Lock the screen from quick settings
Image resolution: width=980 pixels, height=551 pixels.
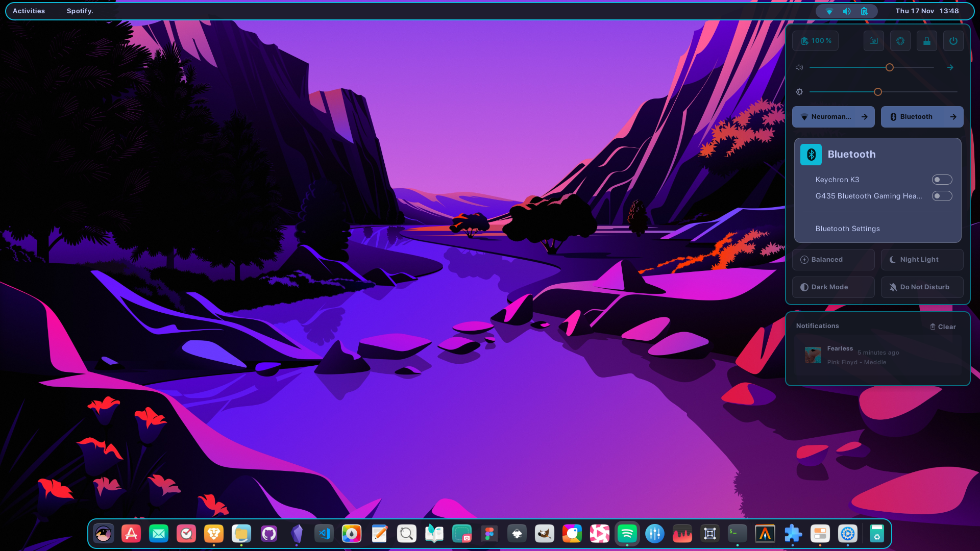coord(927,41)
